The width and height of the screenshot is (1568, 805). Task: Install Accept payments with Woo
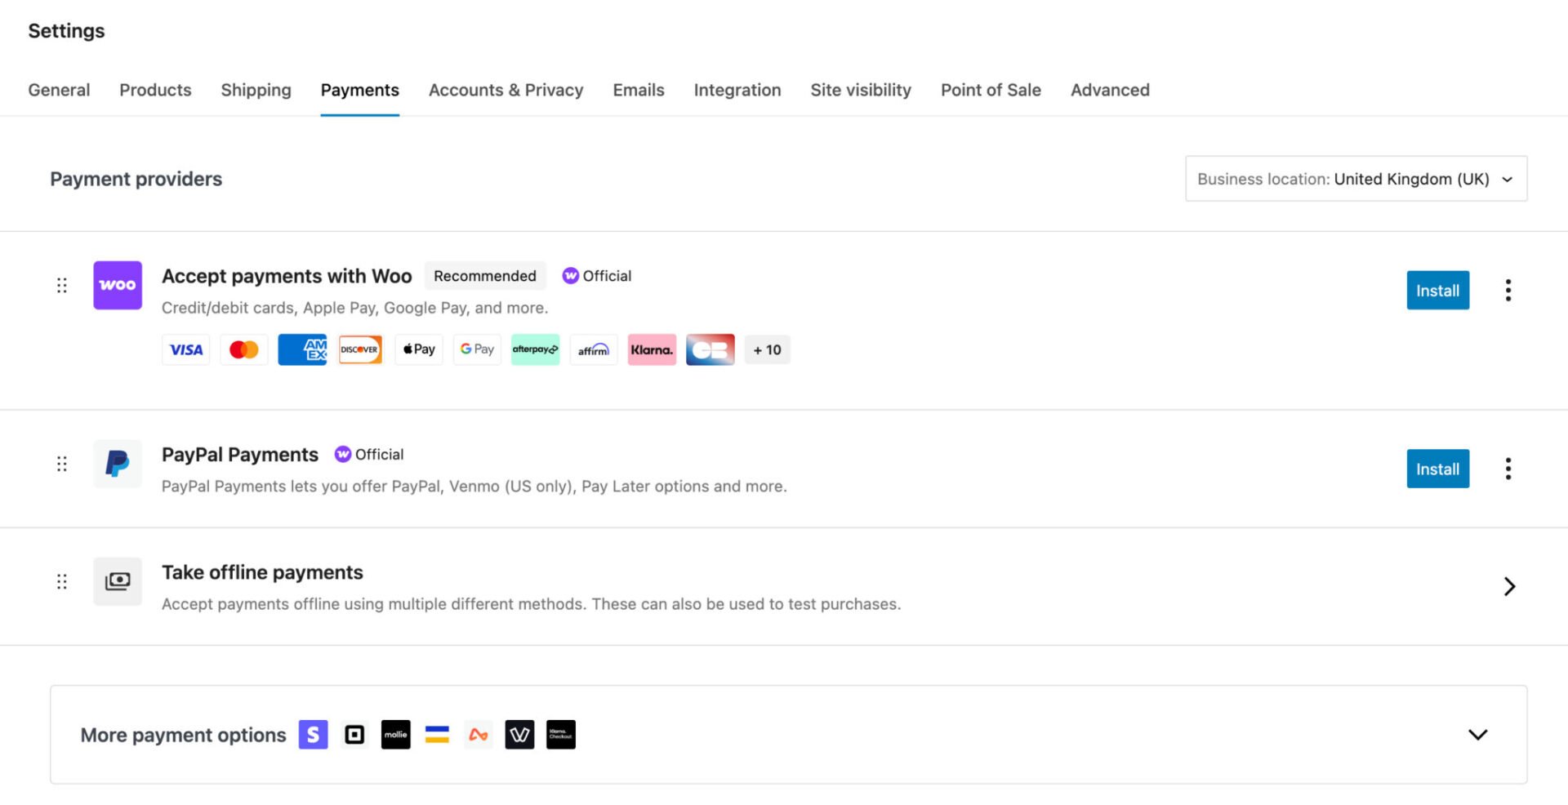coord(1437,290)
